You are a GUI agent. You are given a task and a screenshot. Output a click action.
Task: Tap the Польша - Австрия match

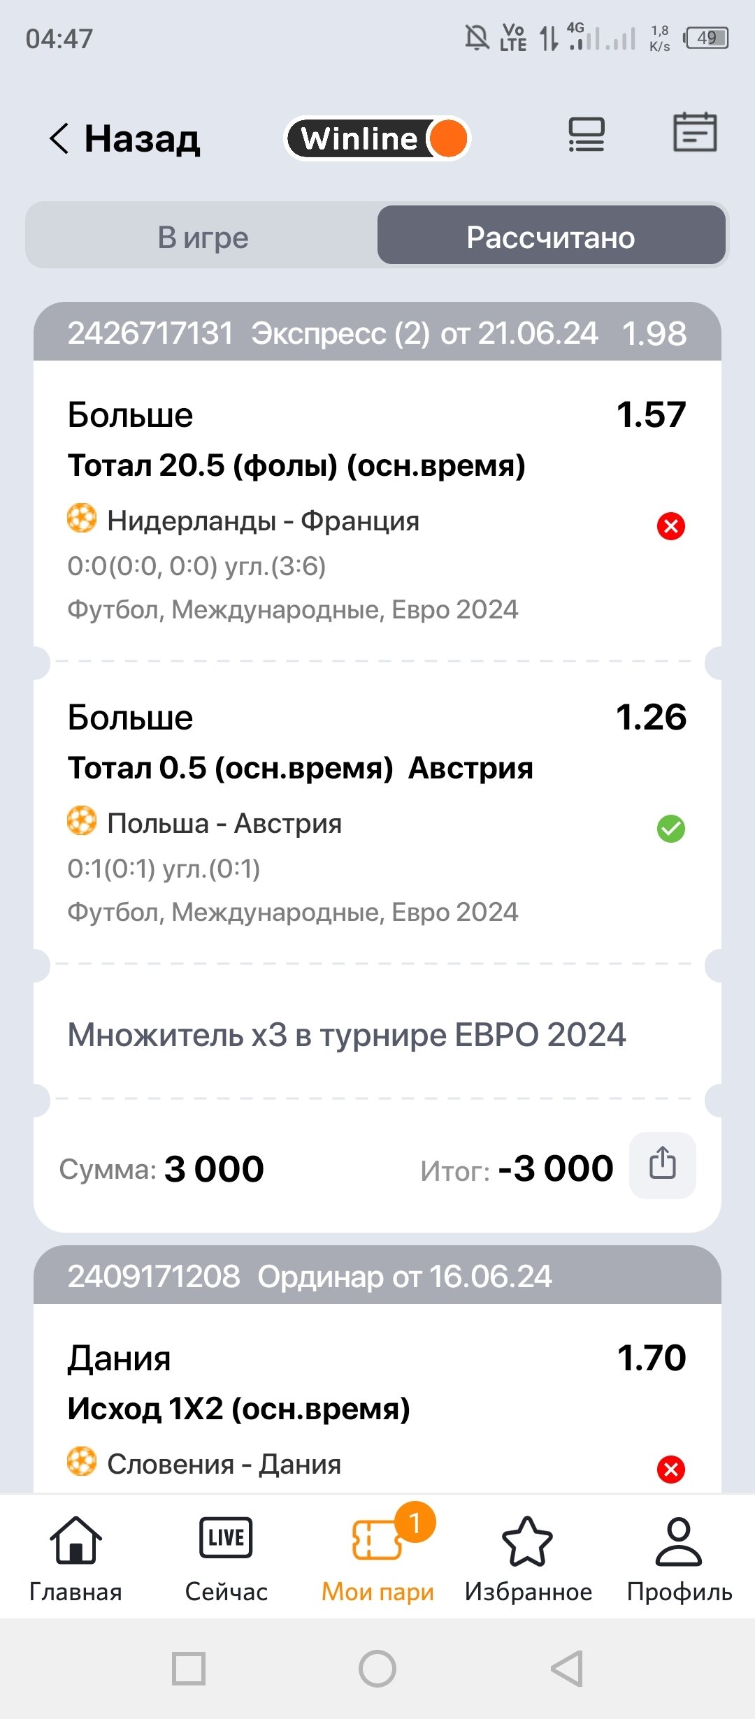[224, 824]
